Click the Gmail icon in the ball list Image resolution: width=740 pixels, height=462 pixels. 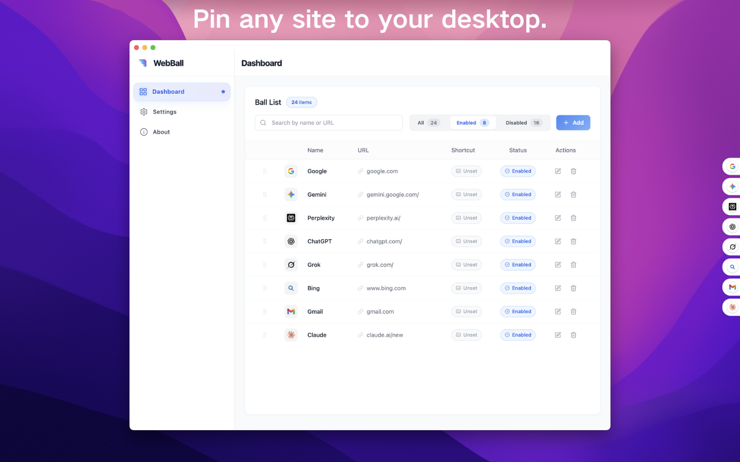(291, 312)
